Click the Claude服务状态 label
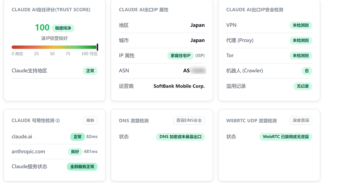The image size is (342, 183). (29, 166)
